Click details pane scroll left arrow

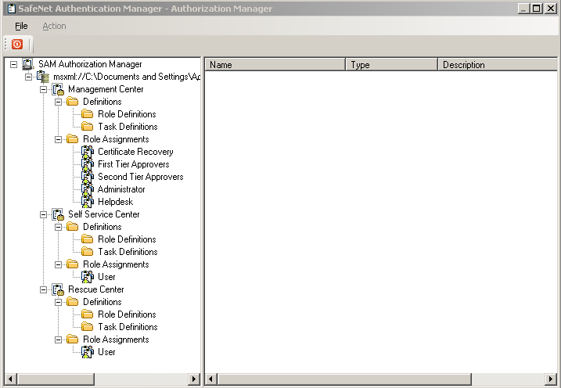click(211, 379)
